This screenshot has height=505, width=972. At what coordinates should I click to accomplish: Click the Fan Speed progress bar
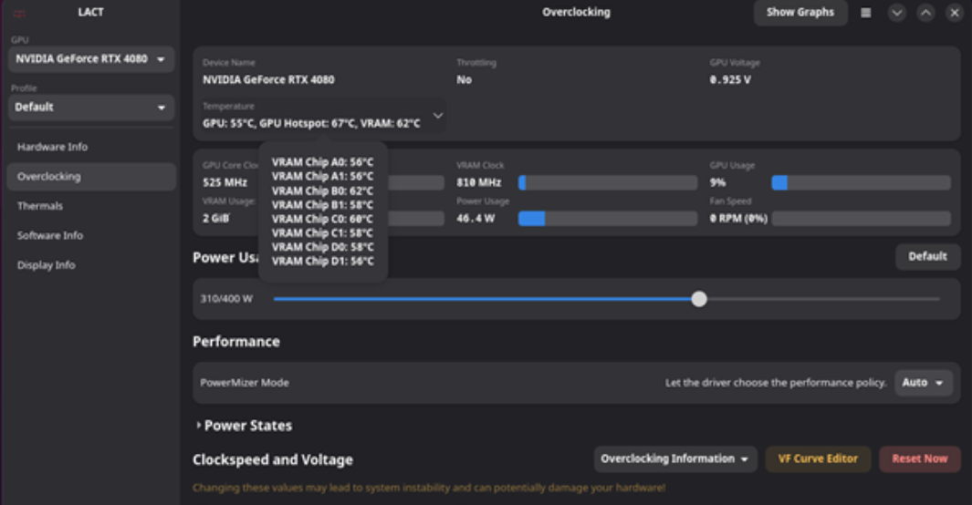coord(861,219)
